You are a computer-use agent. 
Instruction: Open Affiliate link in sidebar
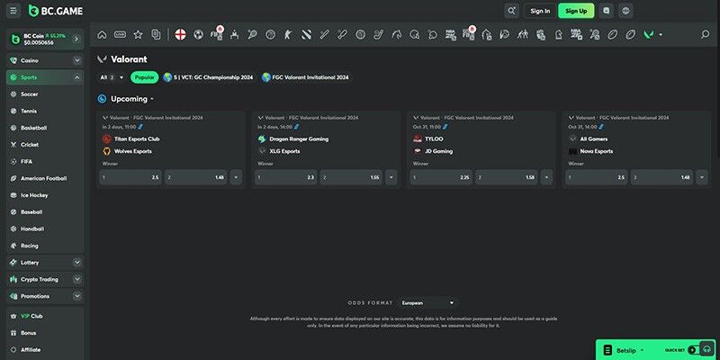pos(45,350)
